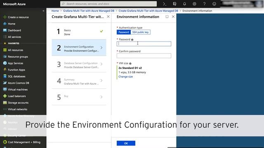The height and width of the screenshot is (148, 264).
Task: Click the Create a resource plus icon
Action: (x=5, y=17)
